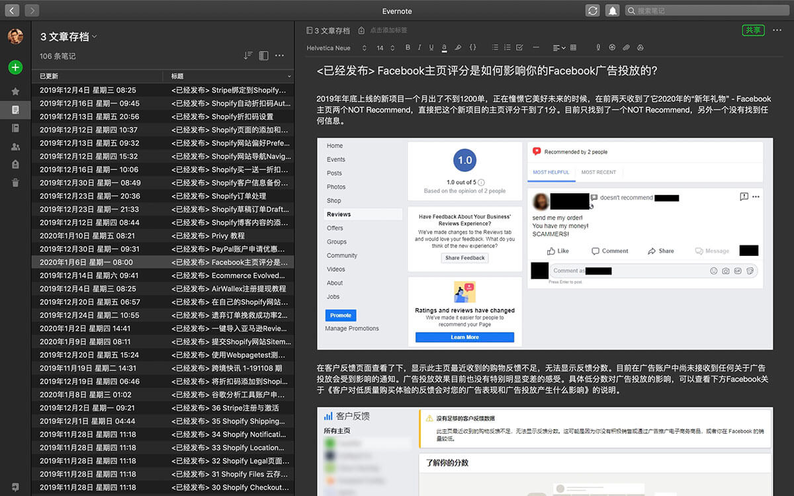
Task: Record audio with microphone icon
Action: click(598, 48)
